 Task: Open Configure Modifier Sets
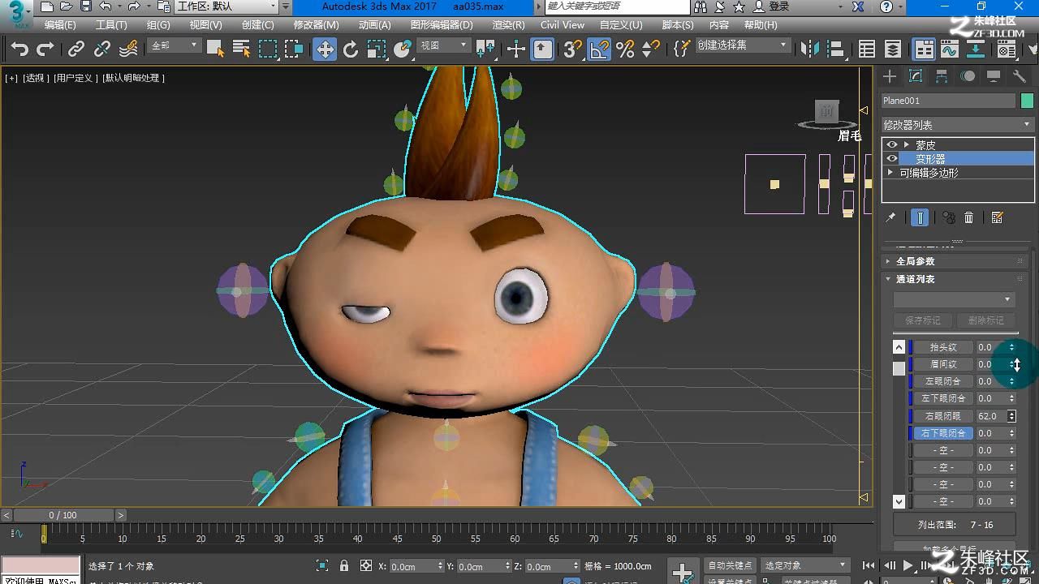pos(998,217)
